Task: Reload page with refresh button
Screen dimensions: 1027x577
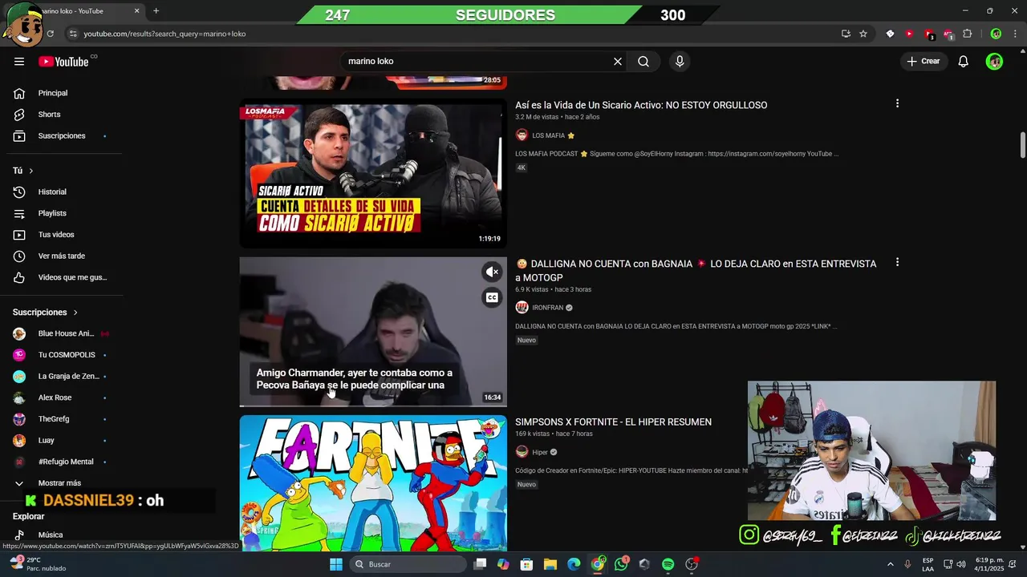Action: 50,34
